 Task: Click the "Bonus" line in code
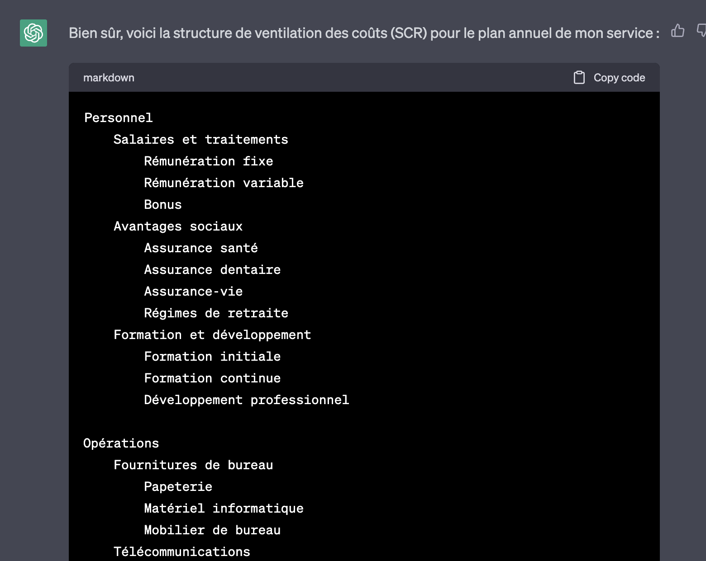click(x=162, y=205)
